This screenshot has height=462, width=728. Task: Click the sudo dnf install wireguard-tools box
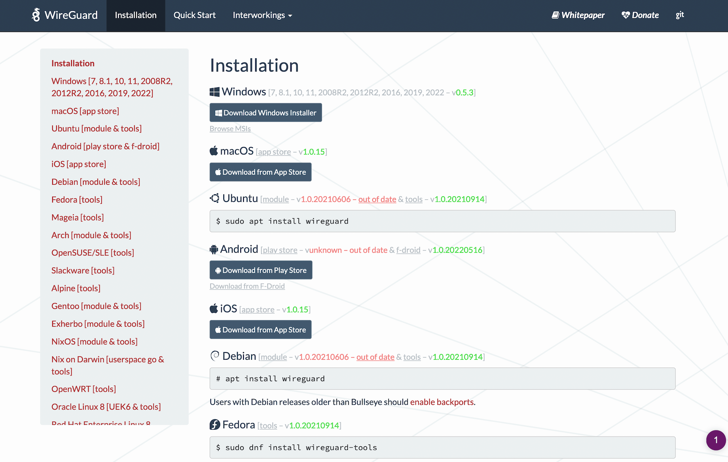click(442, 447)
